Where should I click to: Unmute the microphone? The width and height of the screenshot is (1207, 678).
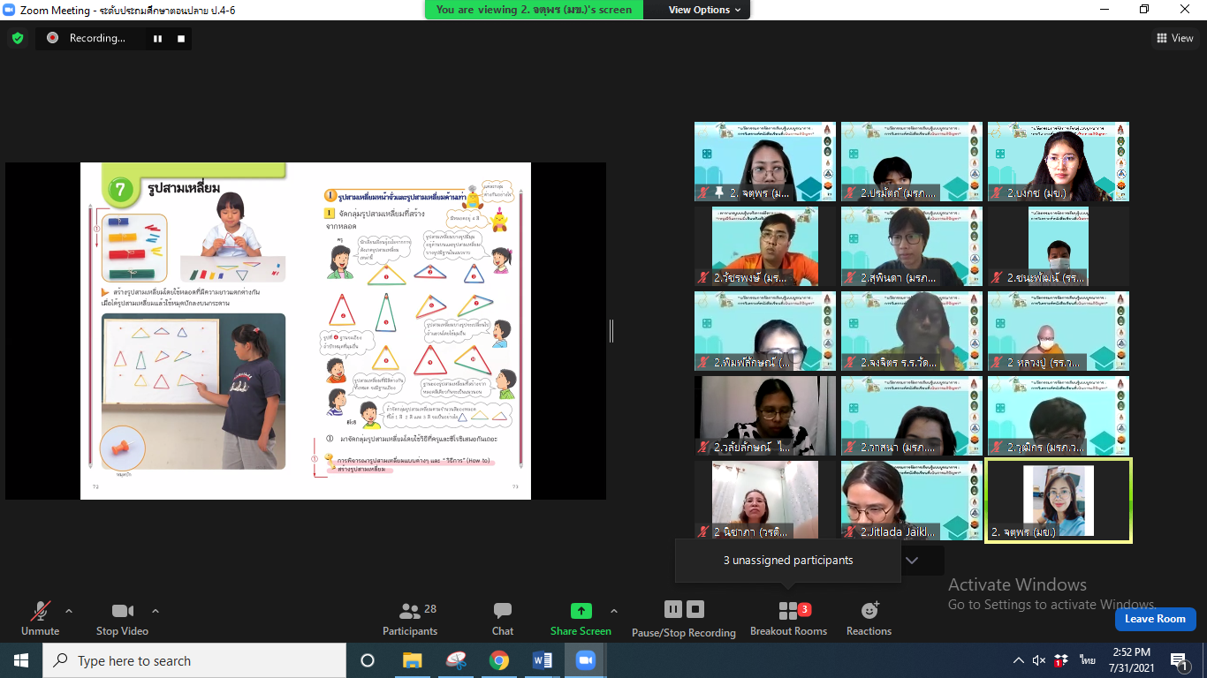click(40, 619)
